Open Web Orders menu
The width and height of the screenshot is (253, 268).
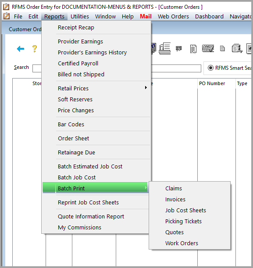173,16
